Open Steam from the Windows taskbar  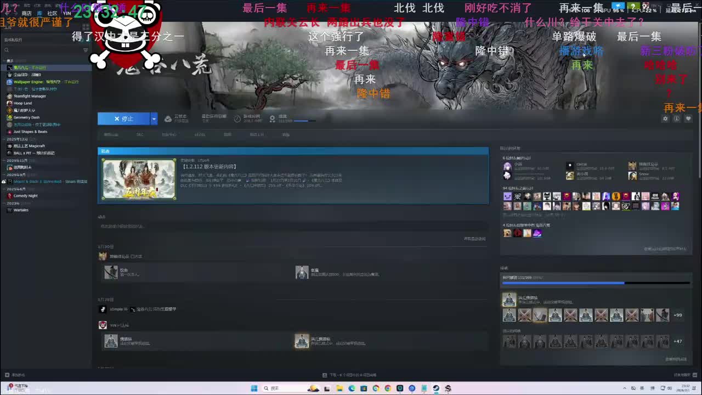(x=436, y=388)
